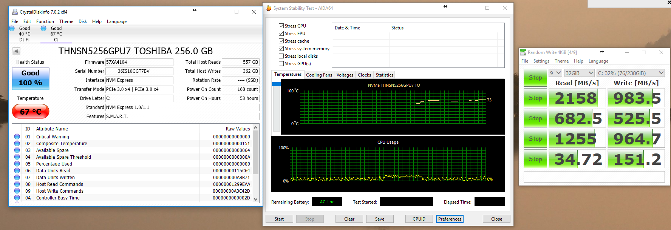Click the Save button in AIDA64
The image size is (671, 230).
[x=380, y=219]
